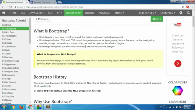195x110 pixels.
Task: Switch to 'Bootstrap - The world's' tab
Action: pos(43,2)
